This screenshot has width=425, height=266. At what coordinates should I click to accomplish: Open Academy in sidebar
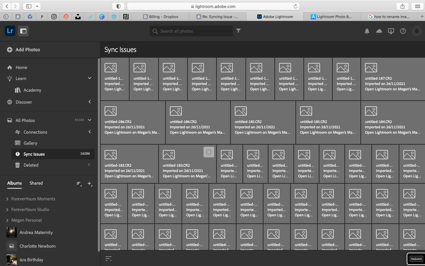click(x=32, y=90)
